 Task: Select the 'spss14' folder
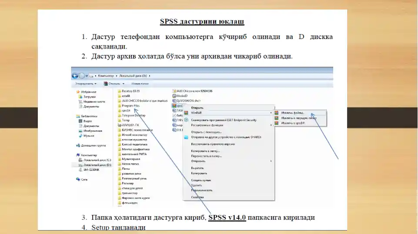point(126,110)
